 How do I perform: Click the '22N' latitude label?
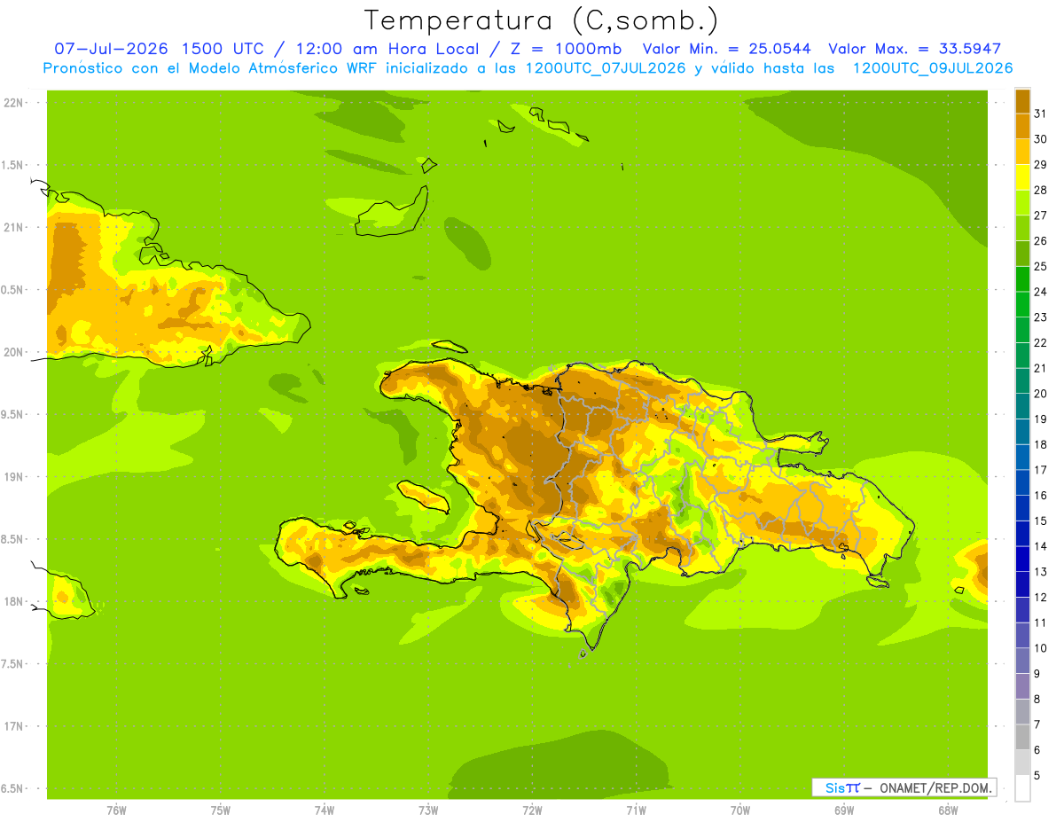click(x=15, y=102)
